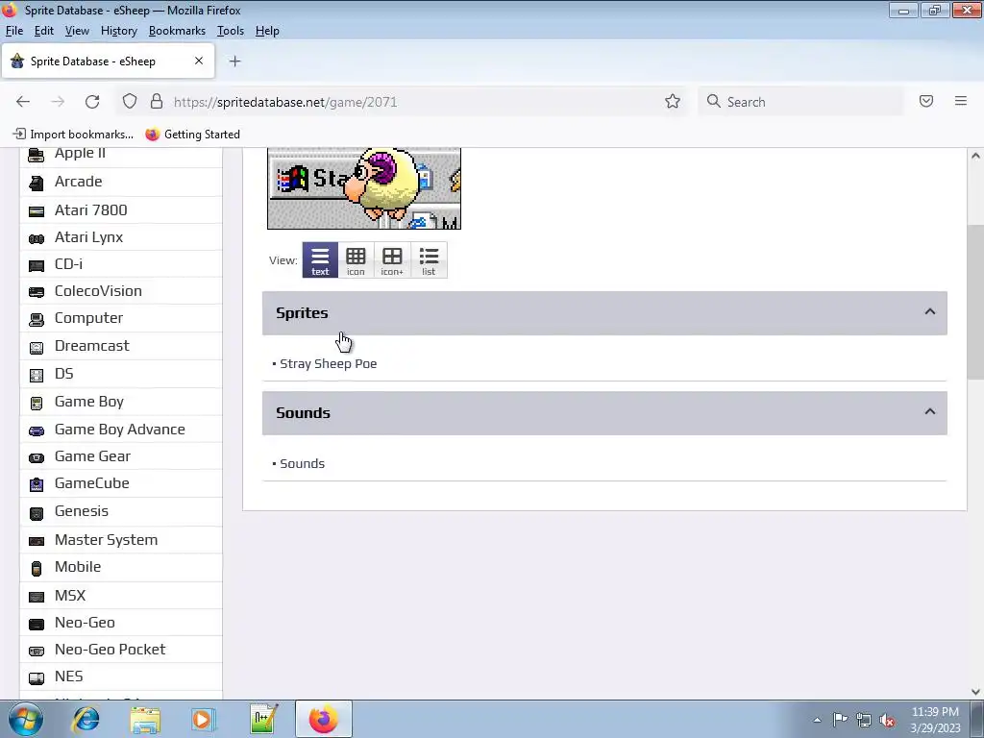
Task: Open the File menu
Action: click(x=13, y=31)
